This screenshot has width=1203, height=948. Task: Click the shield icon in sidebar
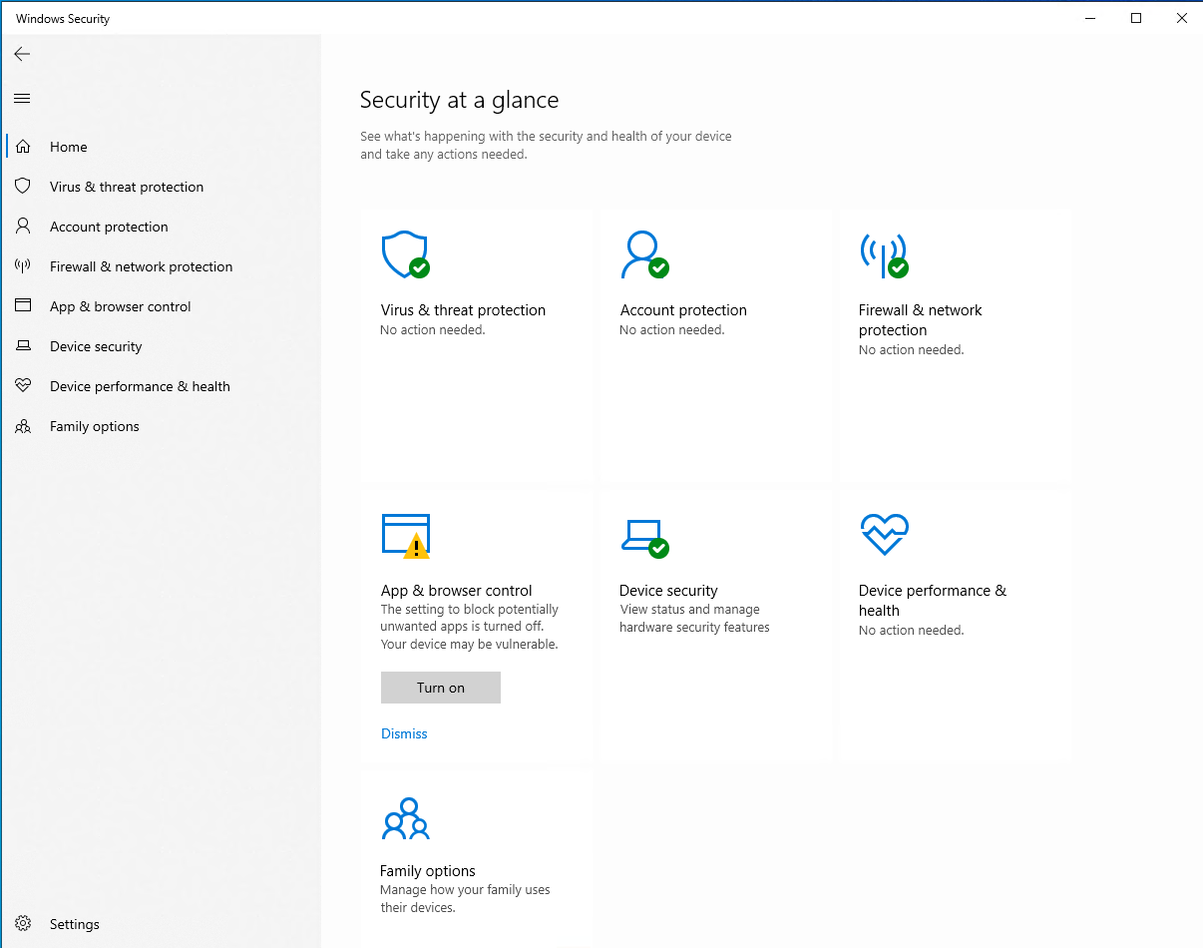pyautogui.click(x=23, y=187)
